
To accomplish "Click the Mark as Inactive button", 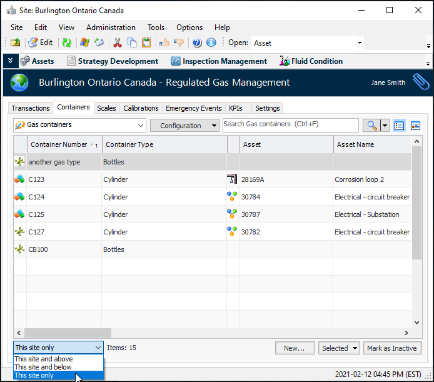I will [392, 348].
